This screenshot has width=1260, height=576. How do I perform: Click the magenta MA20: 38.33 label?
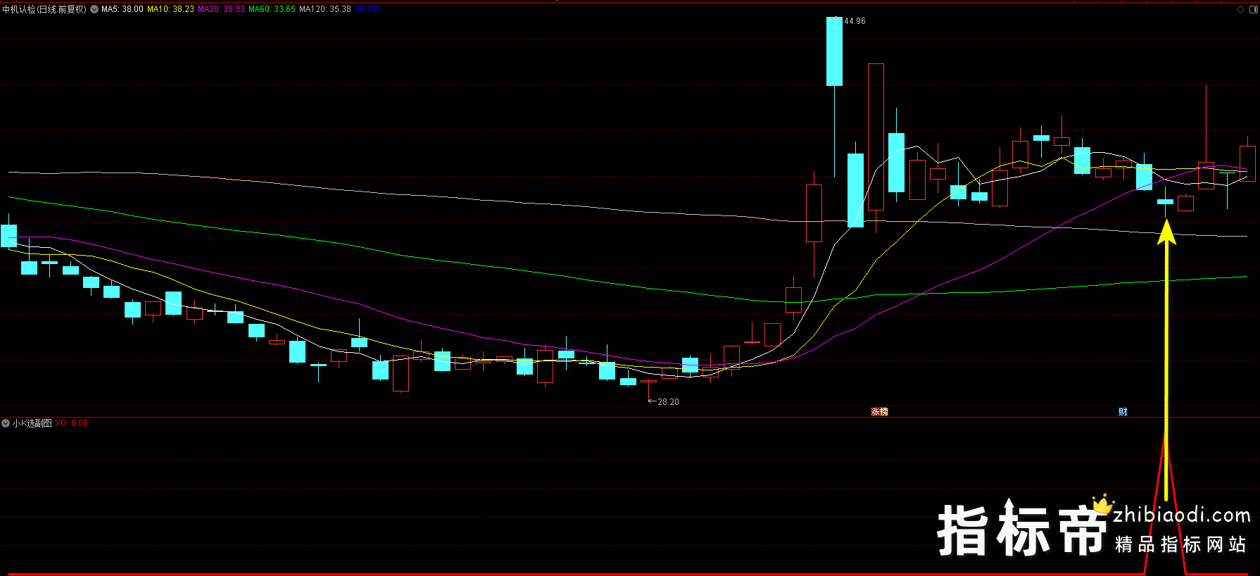coord(221,9)
